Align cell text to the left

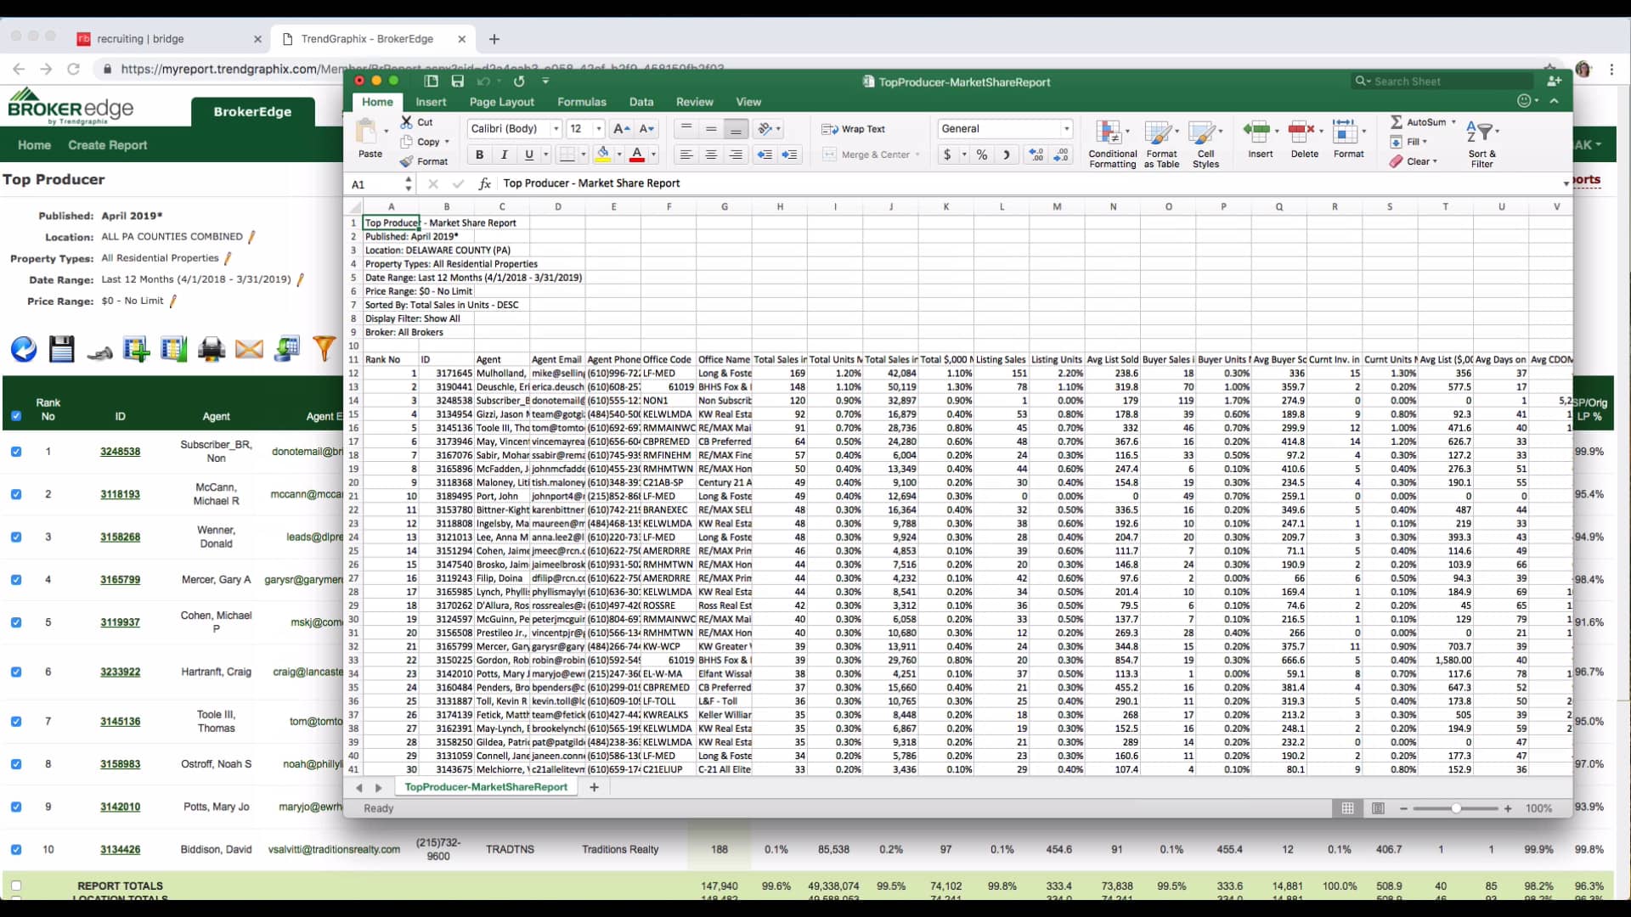tap(686, 155)
